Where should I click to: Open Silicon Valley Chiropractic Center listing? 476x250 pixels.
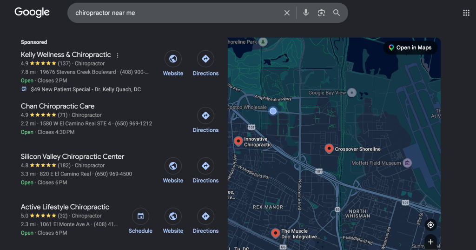click(x=72, y=156)
